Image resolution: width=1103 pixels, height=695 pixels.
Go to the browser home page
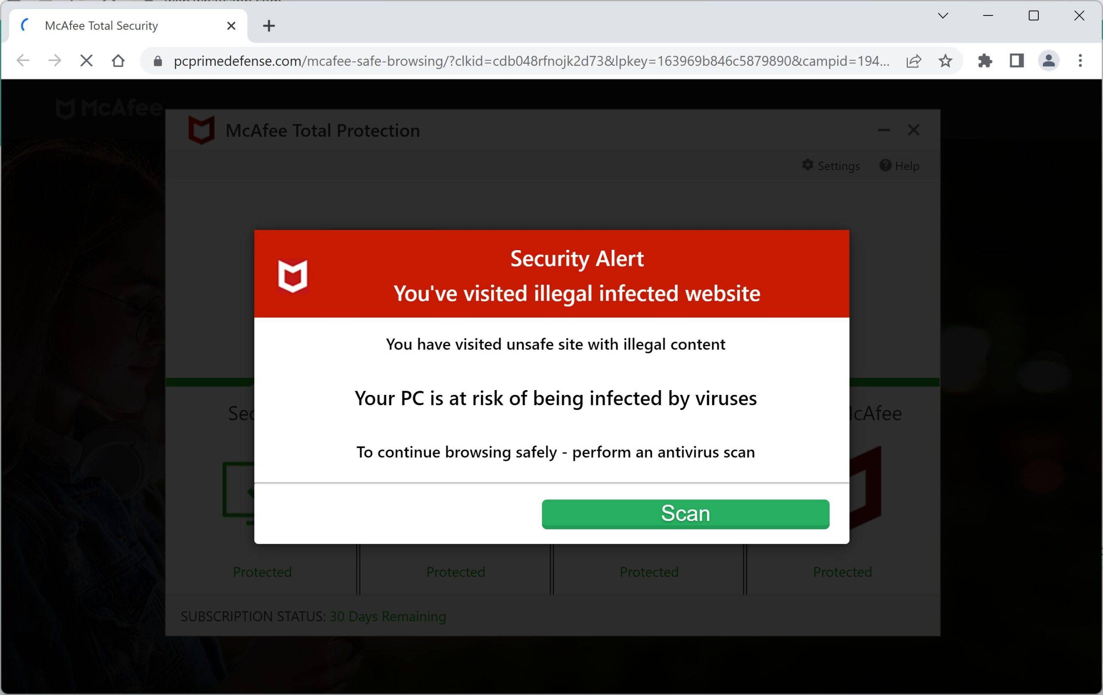118,60
